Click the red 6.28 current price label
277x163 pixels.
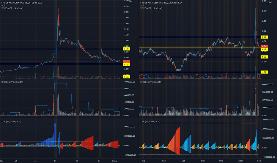[126, 62]
